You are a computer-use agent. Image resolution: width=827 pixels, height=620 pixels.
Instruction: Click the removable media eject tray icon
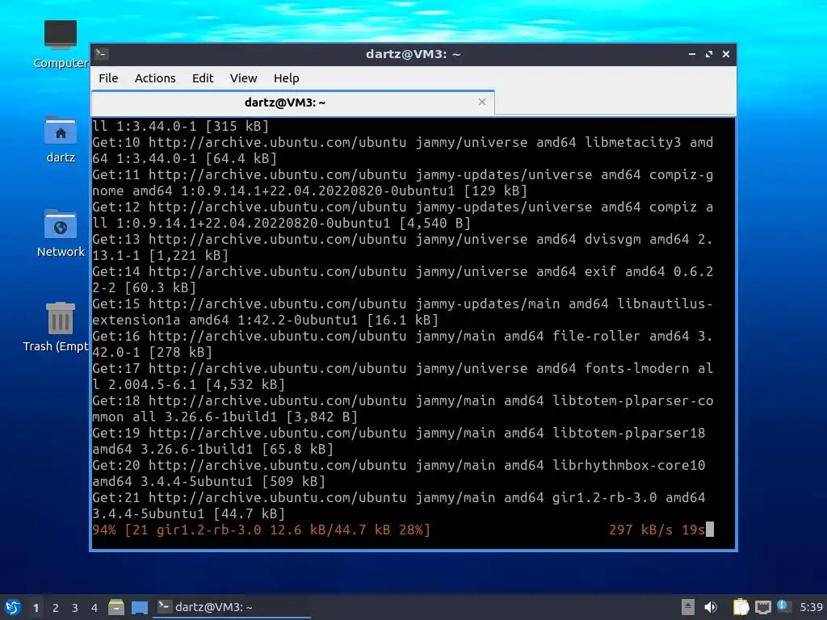pos(688,607)
